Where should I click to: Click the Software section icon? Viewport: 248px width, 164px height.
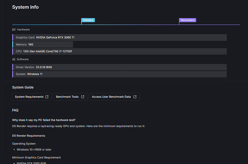[14, 59]
